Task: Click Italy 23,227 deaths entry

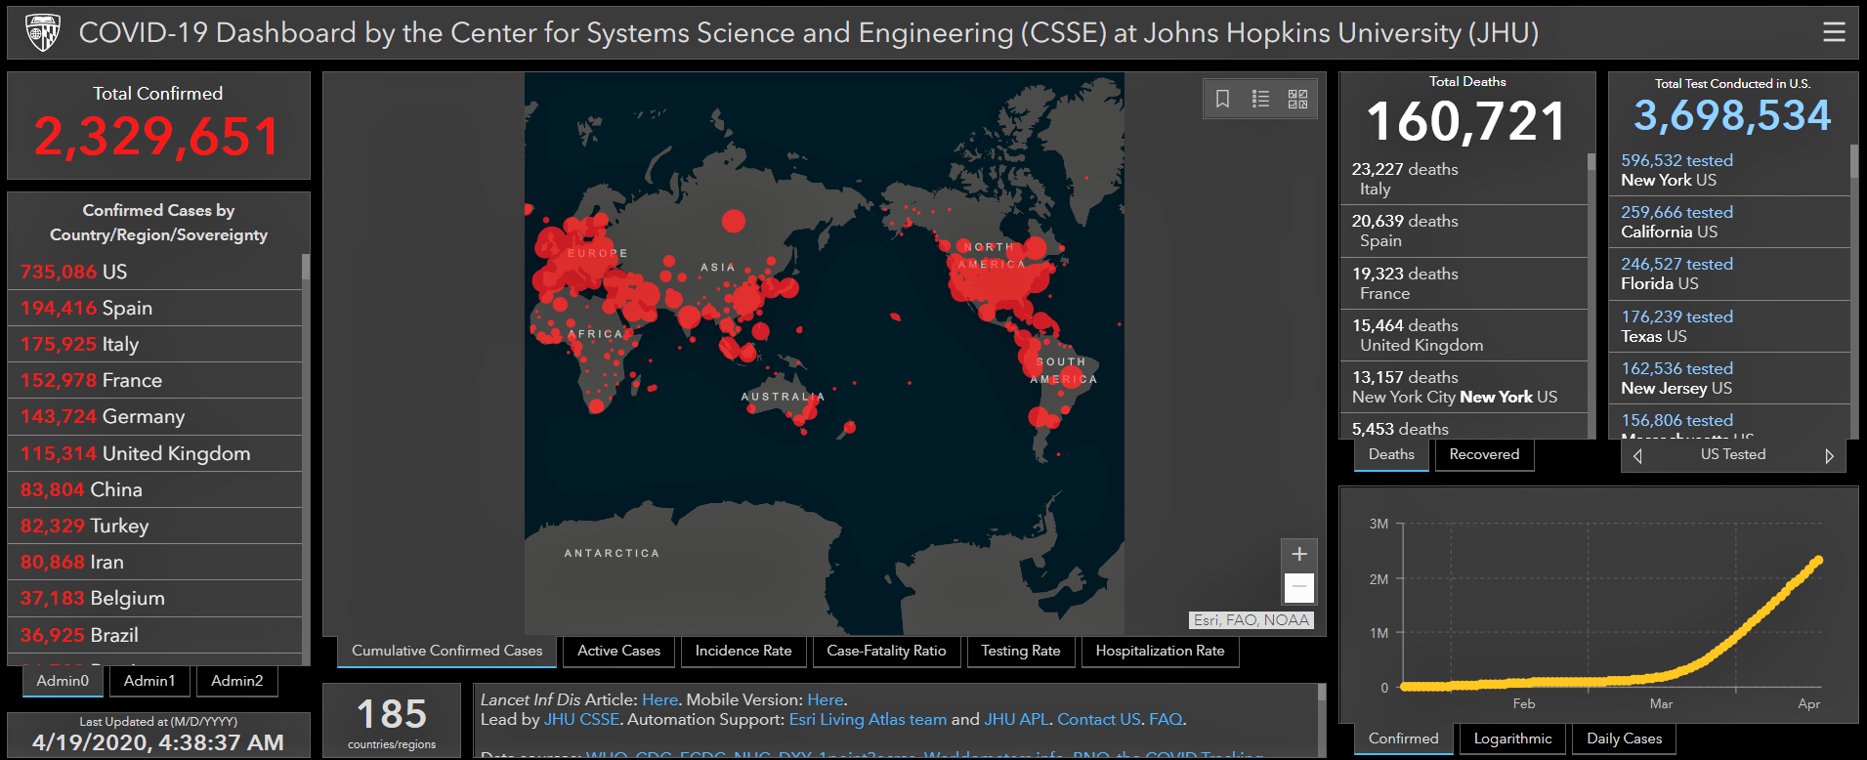Action: [1463, 179]
